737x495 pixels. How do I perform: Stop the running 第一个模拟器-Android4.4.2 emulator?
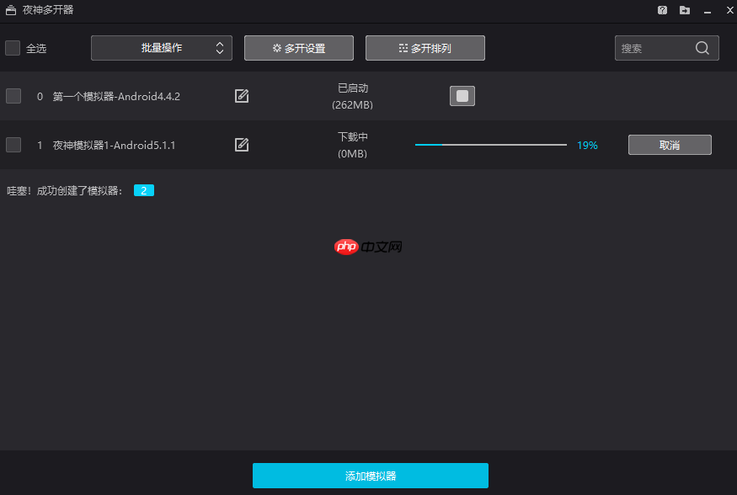point(462,95)
